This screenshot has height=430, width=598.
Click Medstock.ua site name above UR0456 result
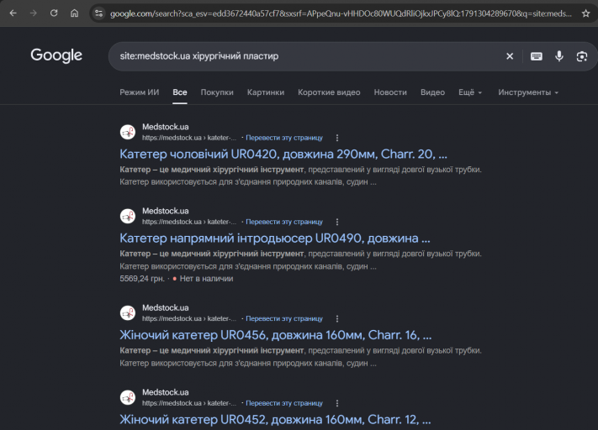tap(166, 307)
